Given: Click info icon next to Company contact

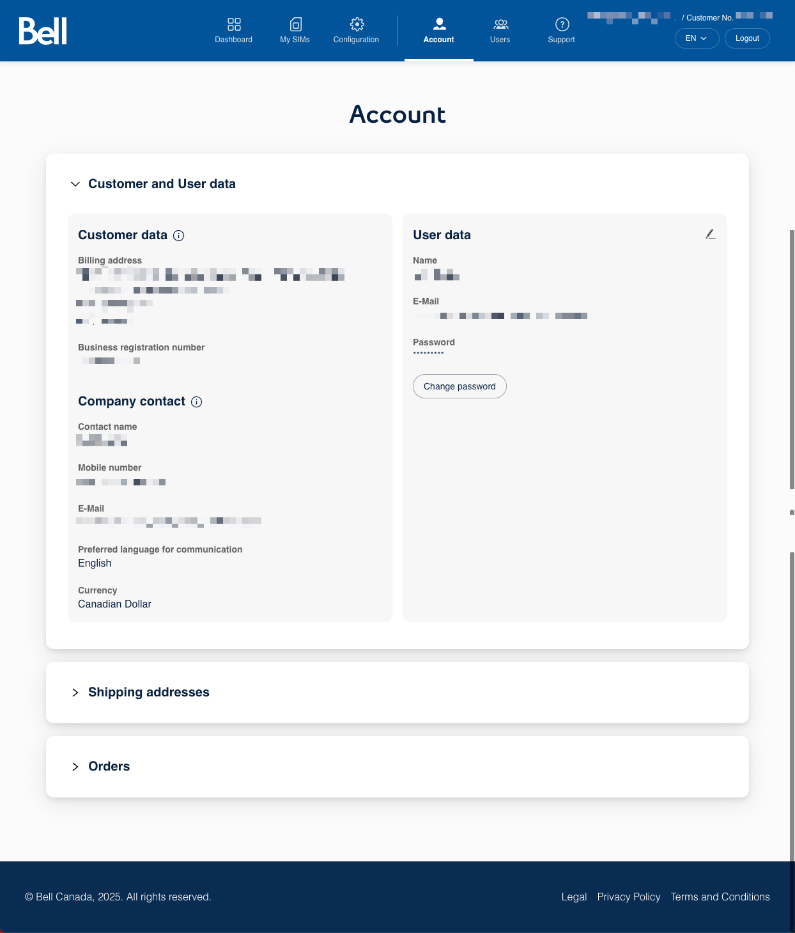Looking at the screenshot, I should pyautogui.click(x=197, y=402).
